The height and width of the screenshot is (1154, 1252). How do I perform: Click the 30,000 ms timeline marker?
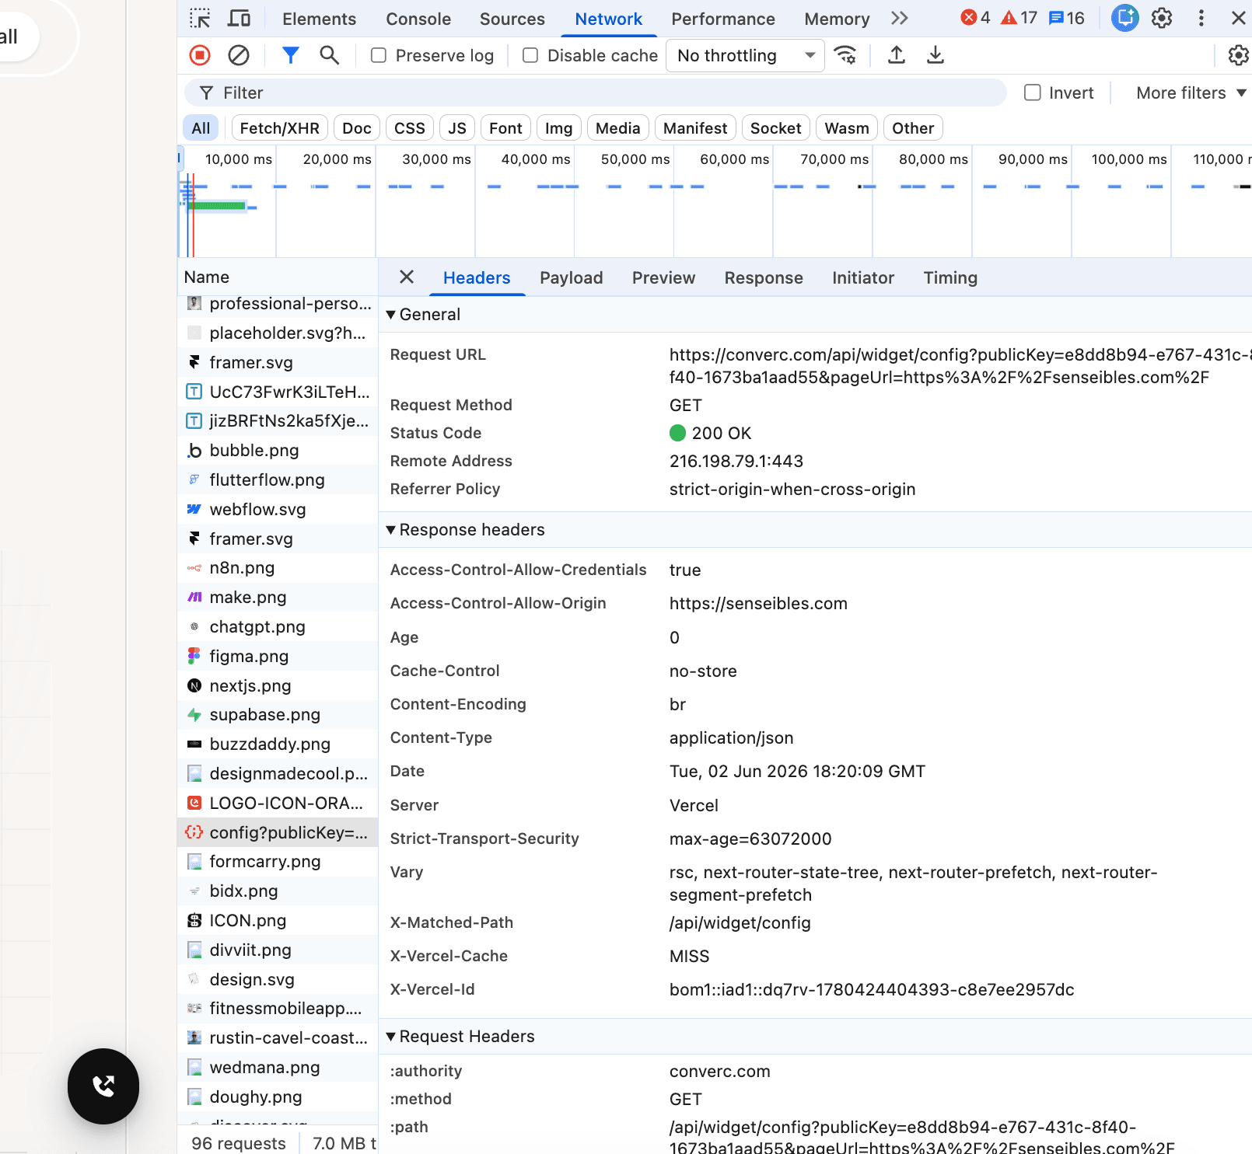[436, 159]
